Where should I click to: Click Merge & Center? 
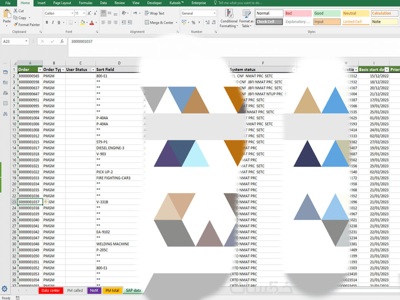159,22
